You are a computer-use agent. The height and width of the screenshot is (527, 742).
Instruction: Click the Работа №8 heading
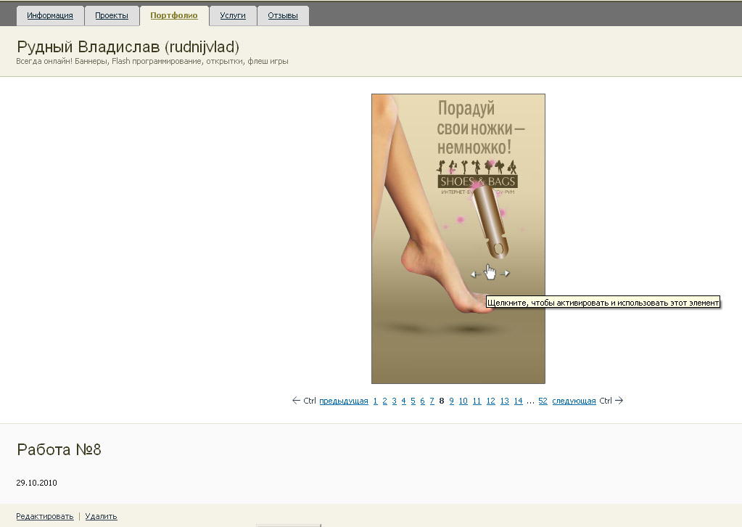[x=59, y=449]
